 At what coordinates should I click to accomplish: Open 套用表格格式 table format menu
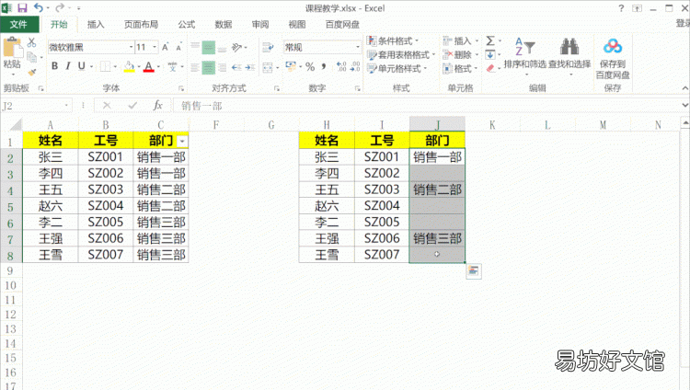[x=401, y=54]
